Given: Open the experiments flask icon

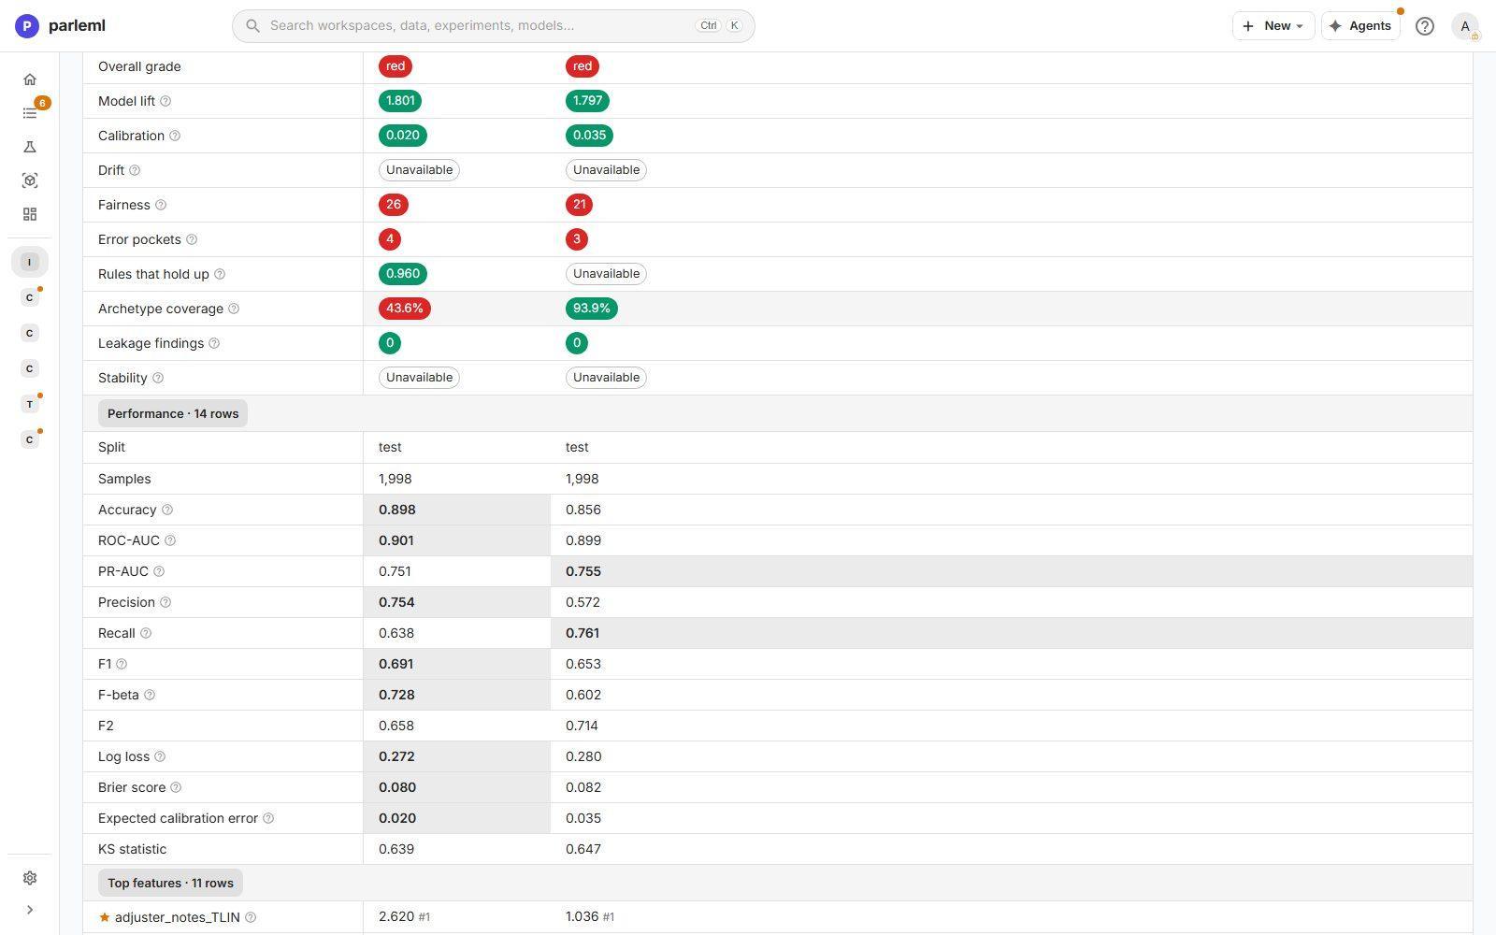Looking at the screenshot, I should pos(30,147).
